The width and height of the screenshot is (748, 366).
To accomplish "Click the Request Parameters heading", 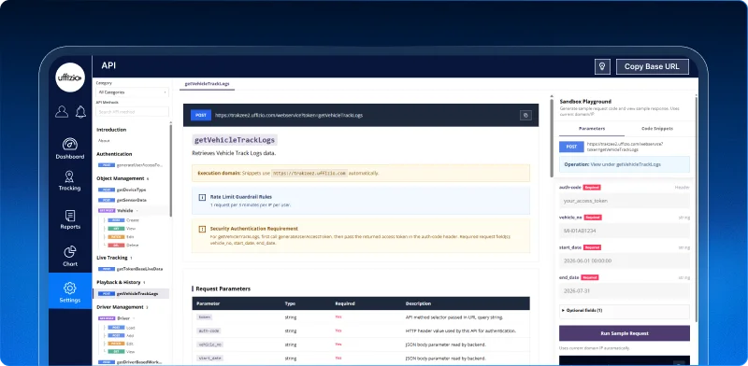I will pos(223,289).
